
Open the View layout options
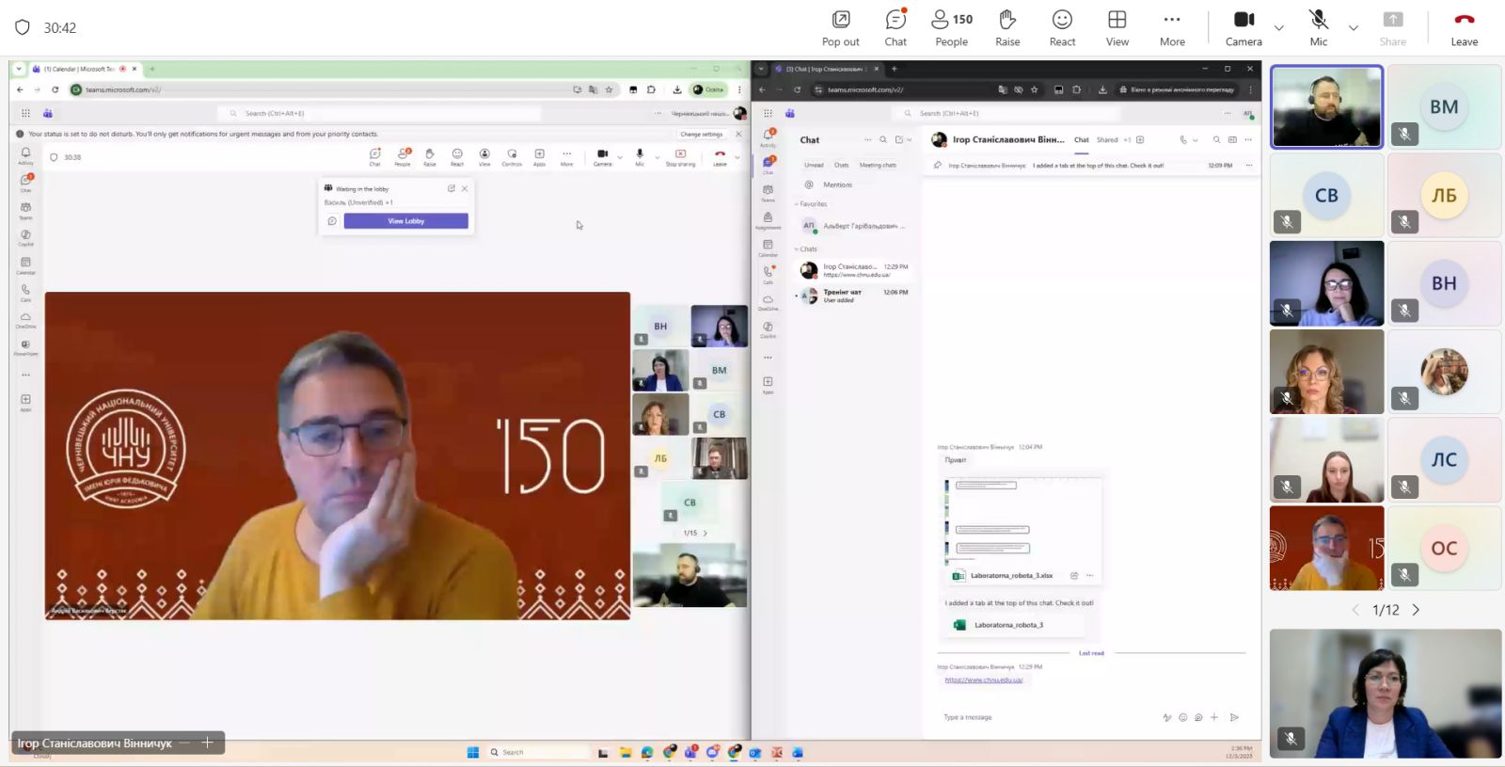pos(1117,28)
